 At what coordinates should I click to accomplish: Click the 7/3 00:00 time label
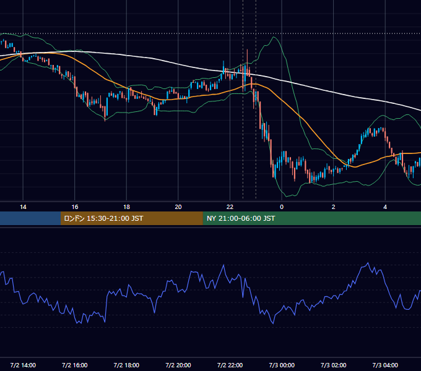[x=282, y=365]
